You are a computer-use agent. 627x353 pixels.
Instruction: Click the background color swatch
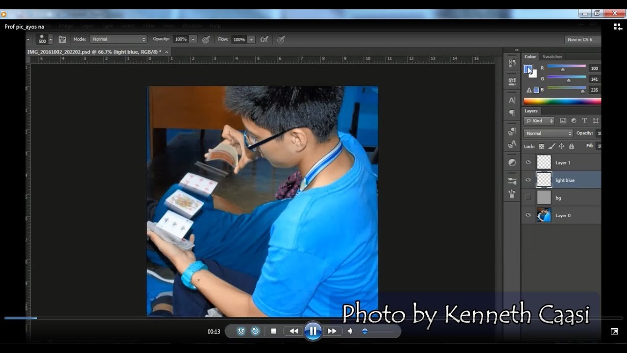pyautogui.click(x=534, y=75)
